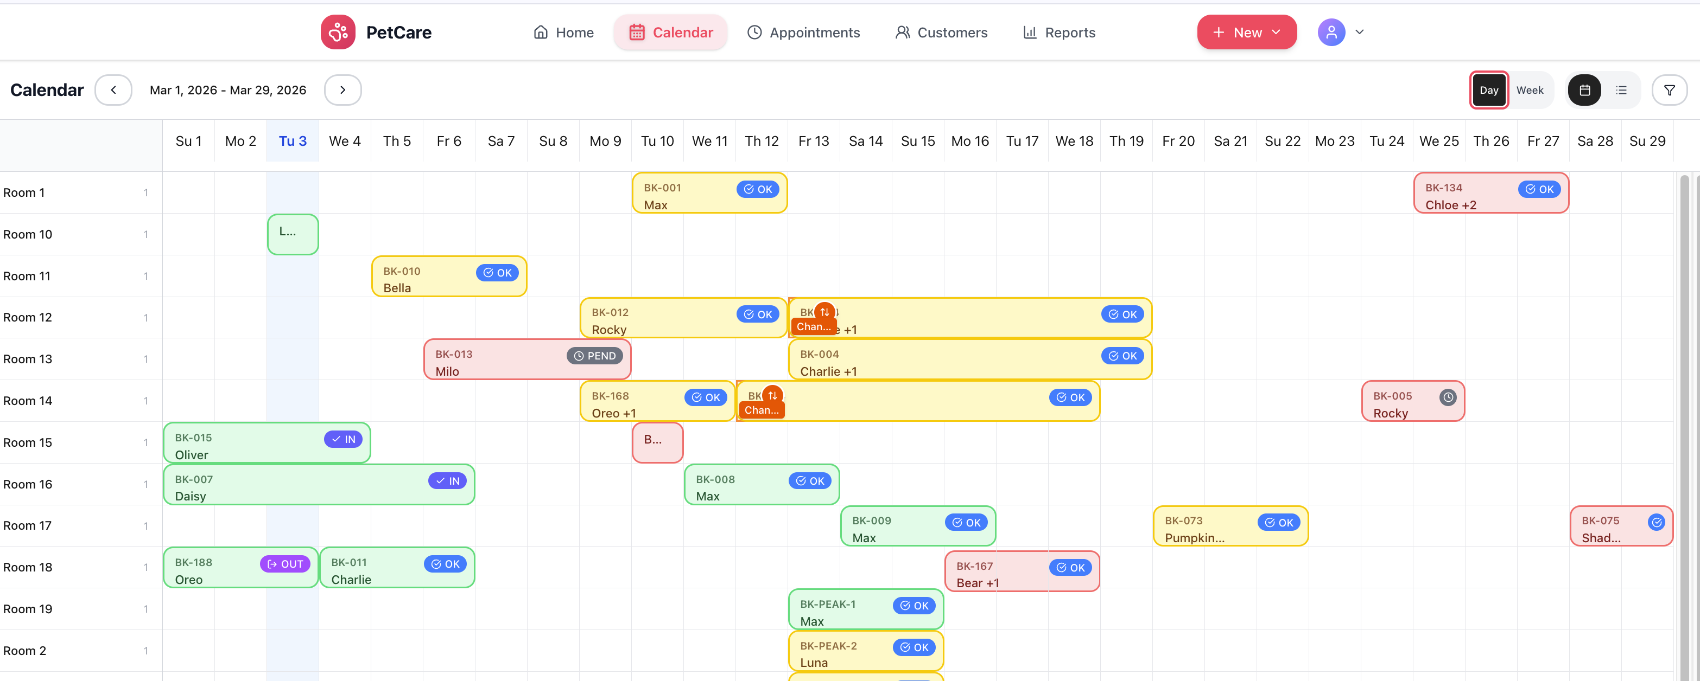Viewport: 1700px width, 681px height.
Task: Open the filter panel icon
Action: coord(1670,89)
